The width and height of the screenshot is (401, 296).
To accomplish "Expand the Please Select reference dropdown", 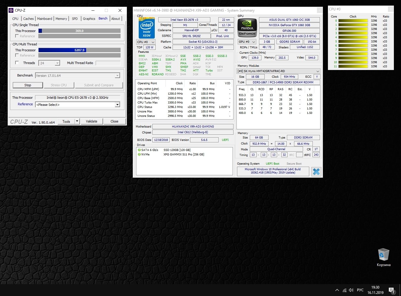I will click(x=117, y=105).
